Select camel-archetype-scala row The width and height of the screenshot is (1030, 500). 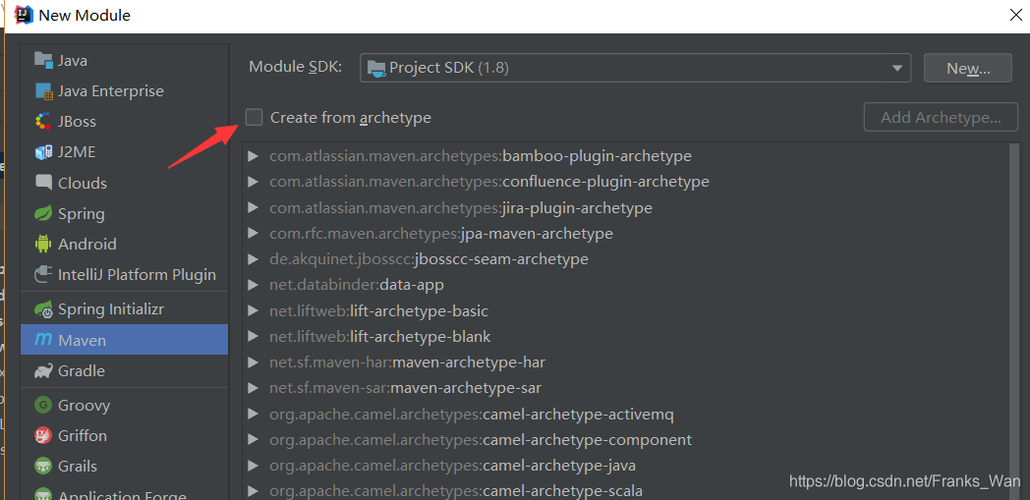pos(627,491)
